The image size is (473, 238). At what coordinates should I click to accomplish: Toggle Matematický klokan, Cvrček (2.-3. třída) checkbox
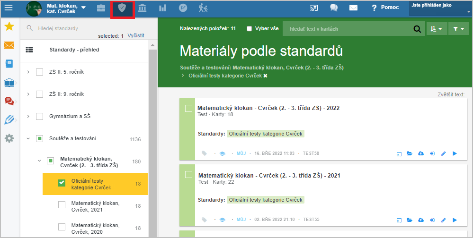coord(50,161)
